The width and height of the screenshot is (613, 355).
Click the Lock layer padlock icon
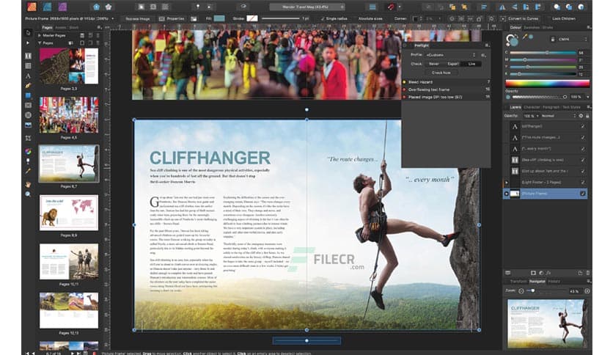[587, 116]
